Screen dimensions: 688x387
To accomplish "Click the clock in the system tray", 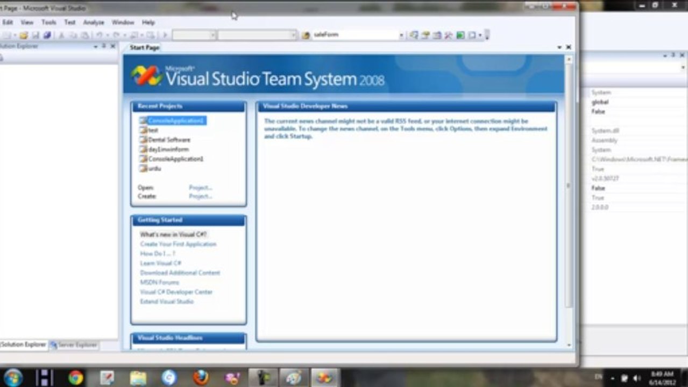I will (662, 378).
